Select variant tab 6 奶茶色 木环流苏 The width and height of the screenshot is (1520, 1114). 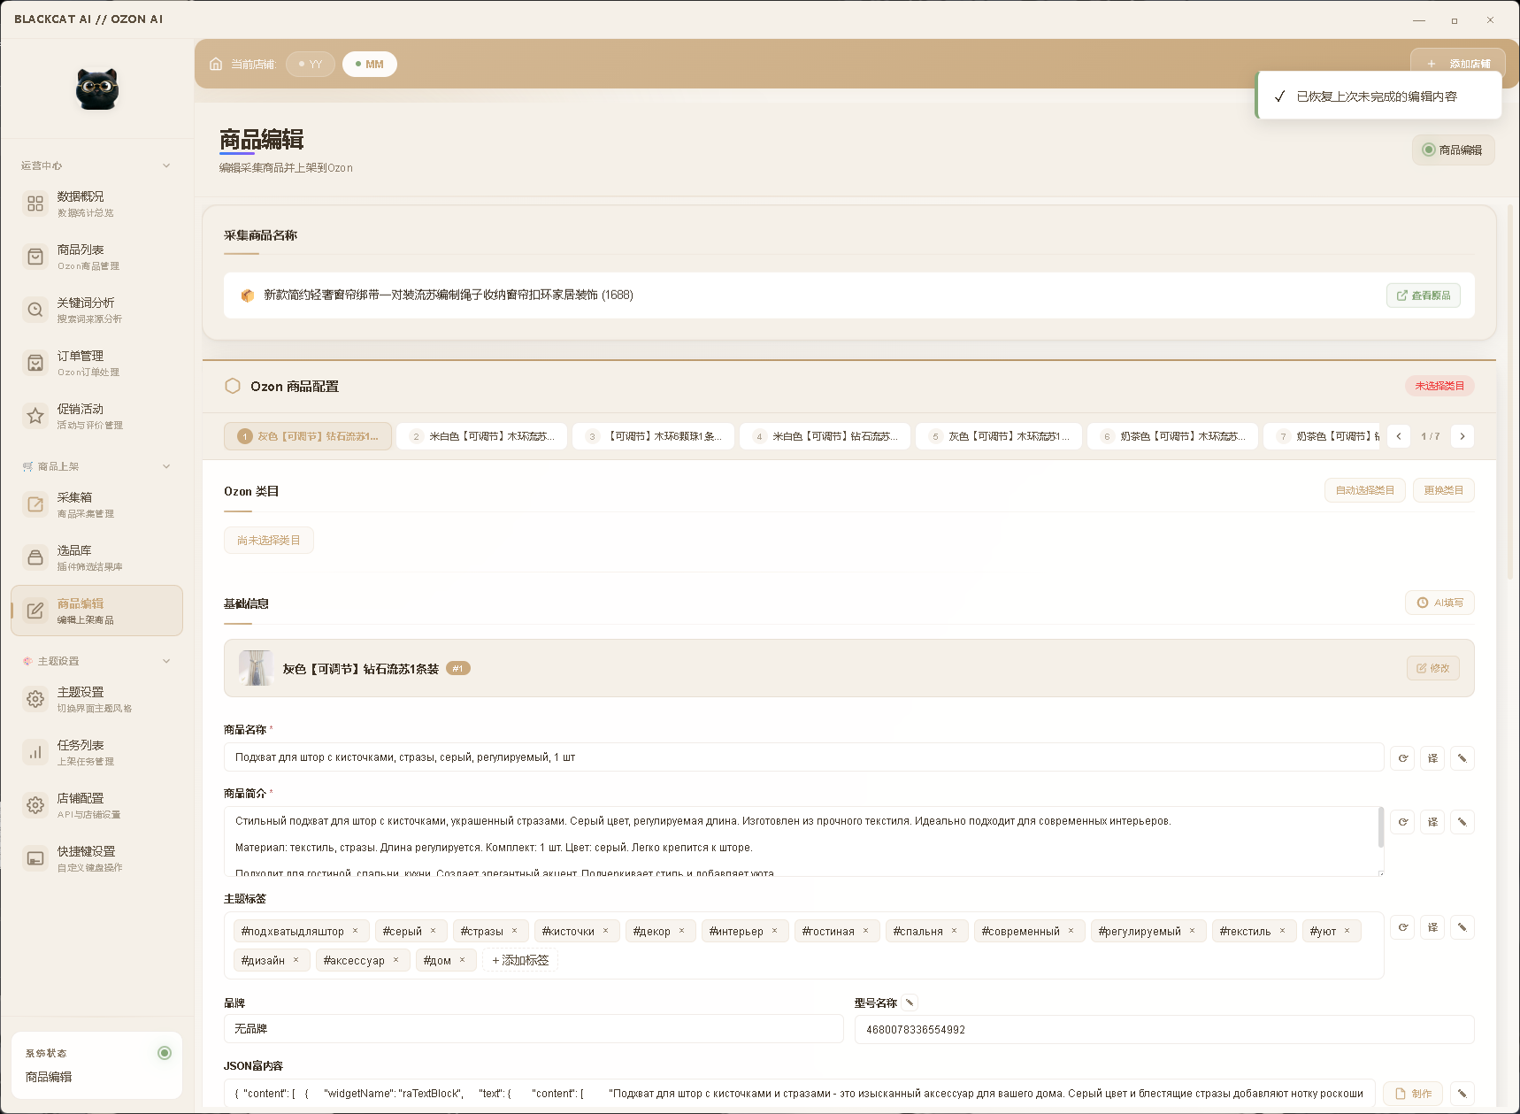(1172, 436)
